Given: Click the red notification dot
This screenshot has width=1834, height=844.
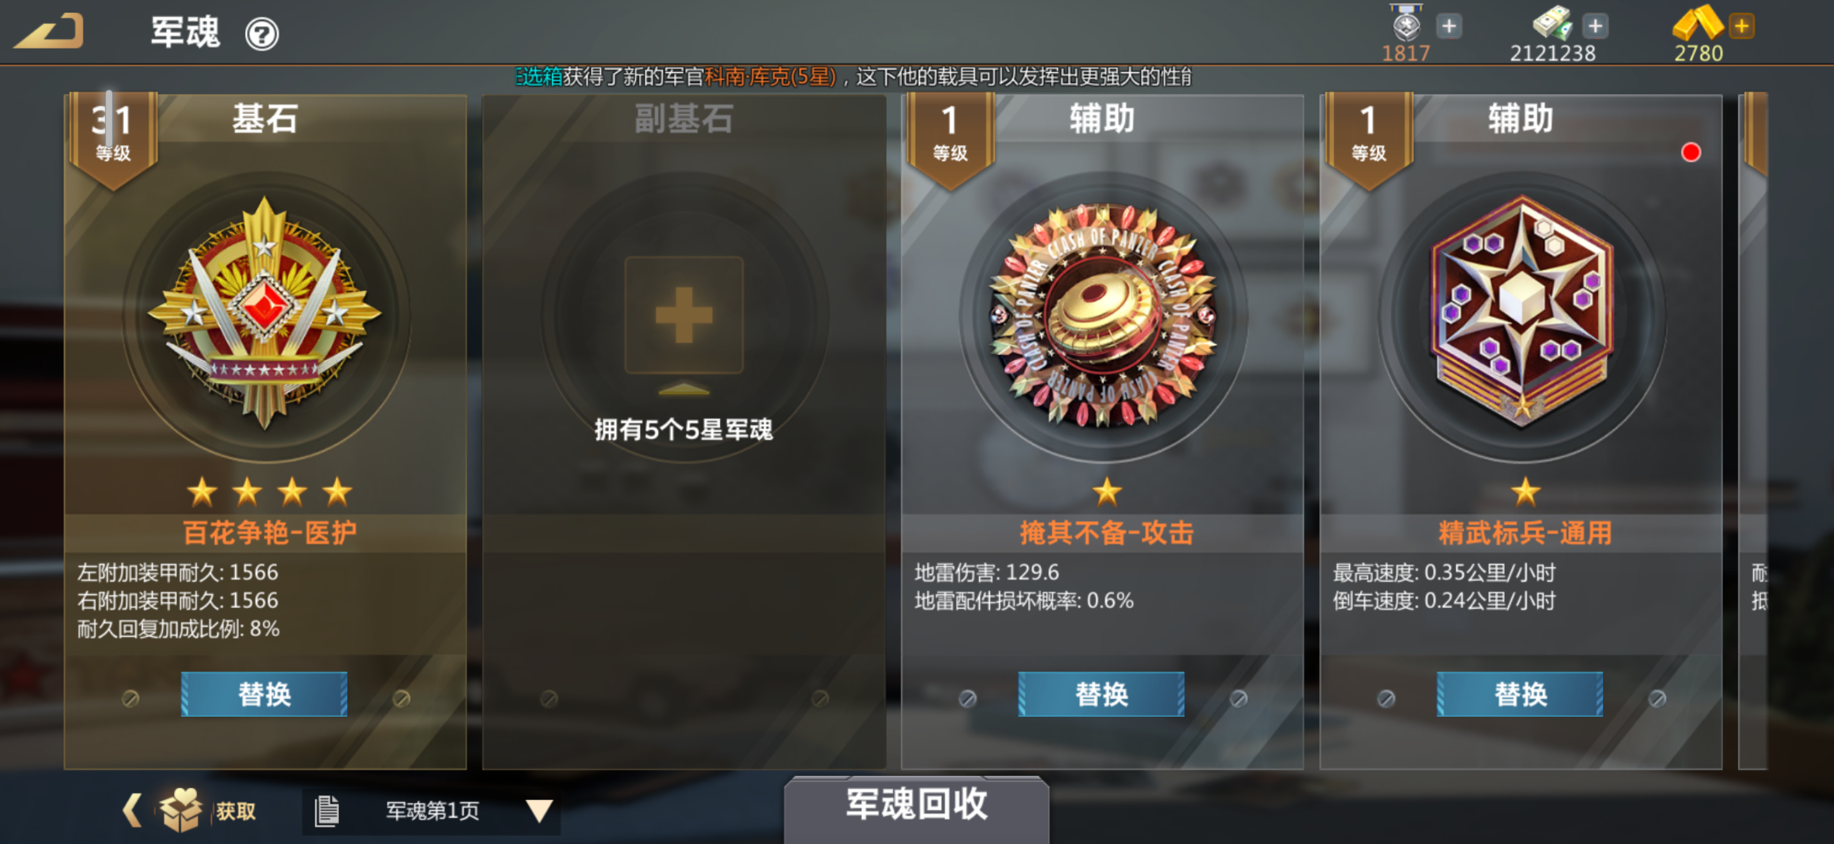Looking at the screenshot, I should (1691, 152).
